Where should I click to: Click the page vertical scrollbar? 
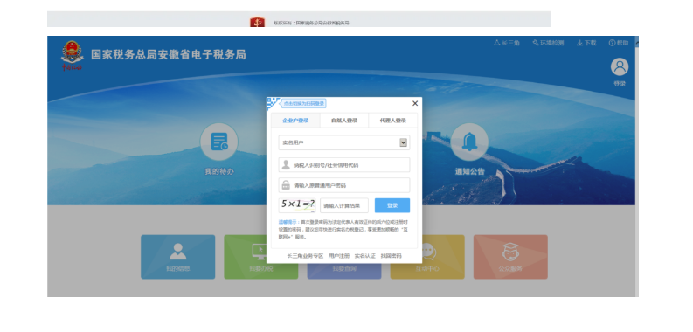click(x=637, y=166)
